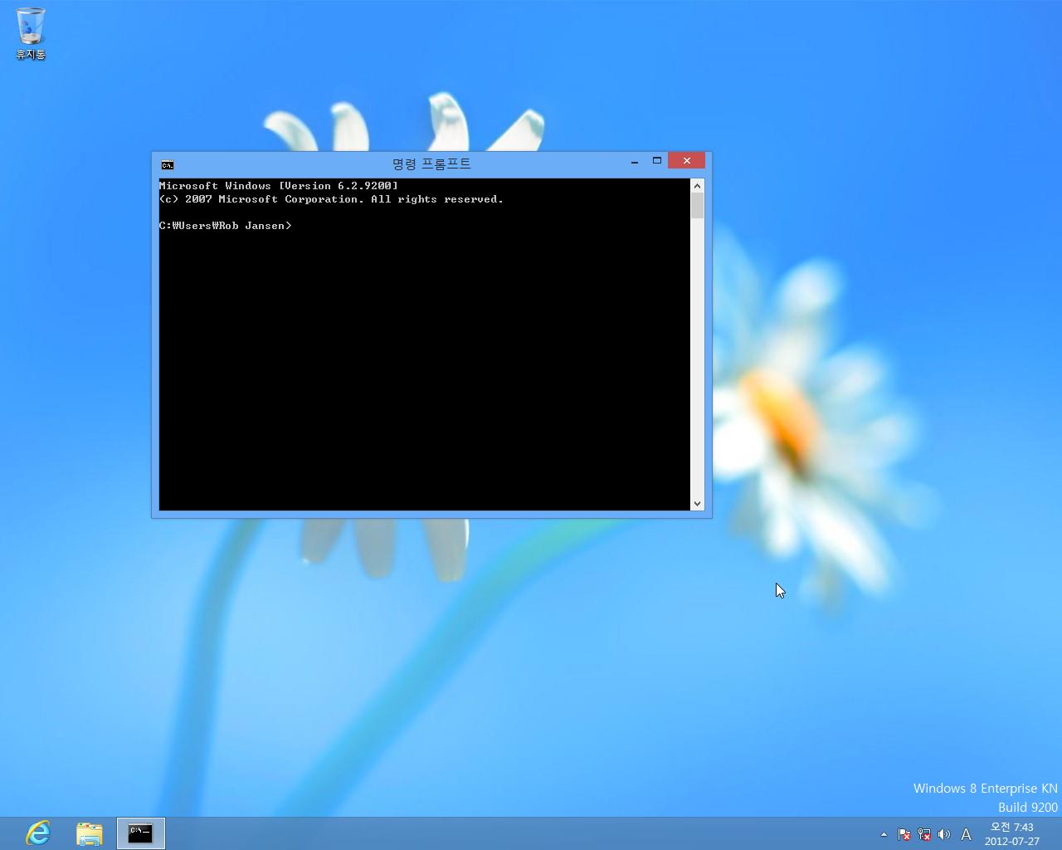The image size is (1062, 850).
Task: Close the Command Prompt window
Action: [686, 161]
